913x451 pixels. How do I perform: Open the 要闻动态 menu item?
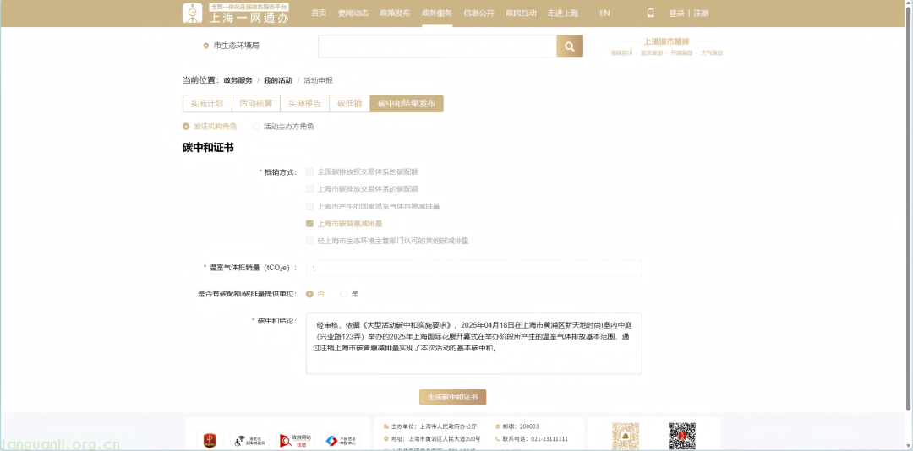pyautogui.click(x=353, y=13)
